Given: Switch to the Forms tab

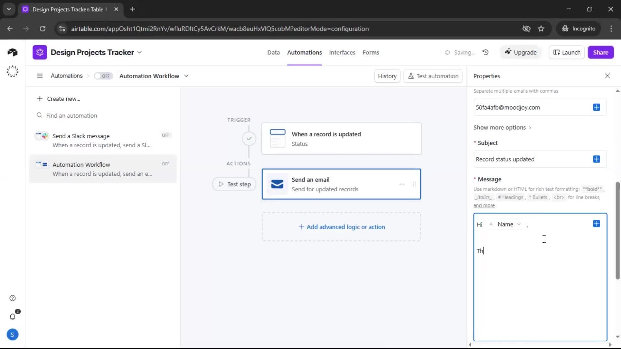Looking at the screenshot, I should [x=371, y=52].
